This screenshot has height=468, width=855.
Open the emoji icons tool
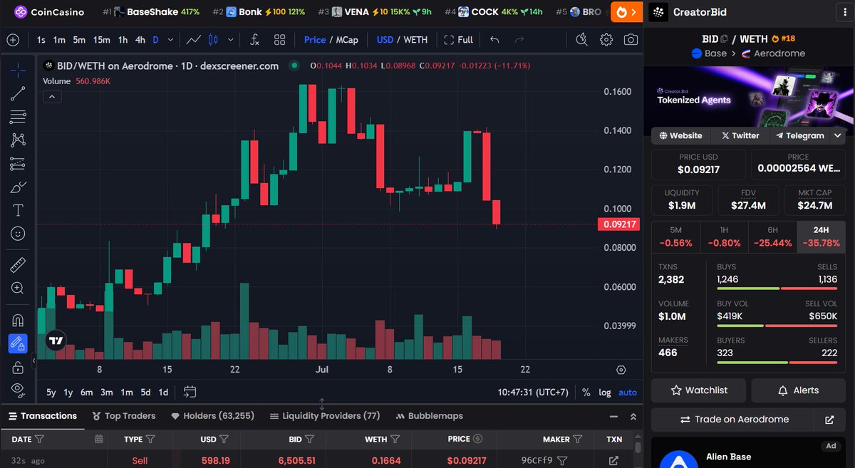[19, 234]
